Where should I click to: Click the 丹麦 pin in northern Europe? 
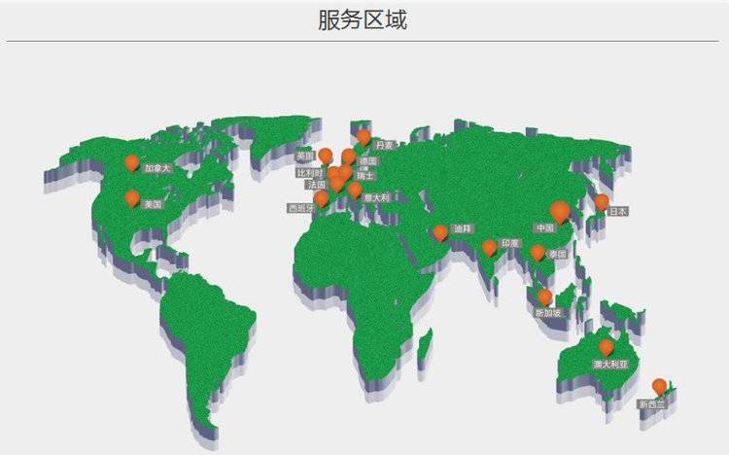pos(364,137)
